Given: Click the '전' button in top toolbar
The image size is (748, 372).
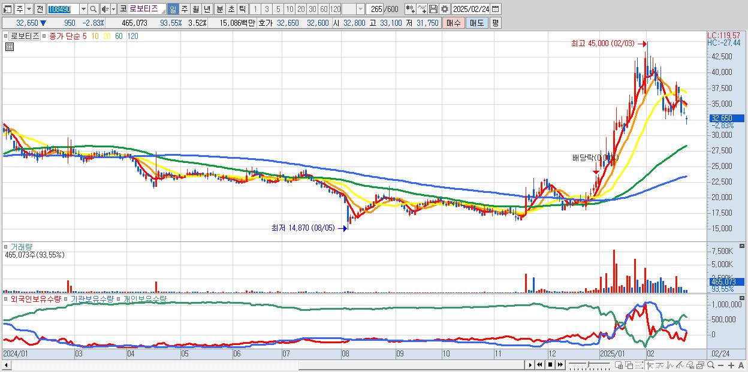Looking at the screenshot, I should (x=40, y=9).
